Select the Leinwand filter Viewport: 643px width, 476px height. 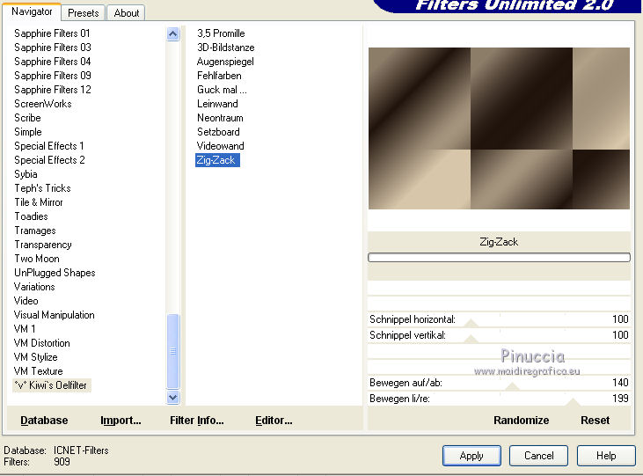click(x=217, y=104)
